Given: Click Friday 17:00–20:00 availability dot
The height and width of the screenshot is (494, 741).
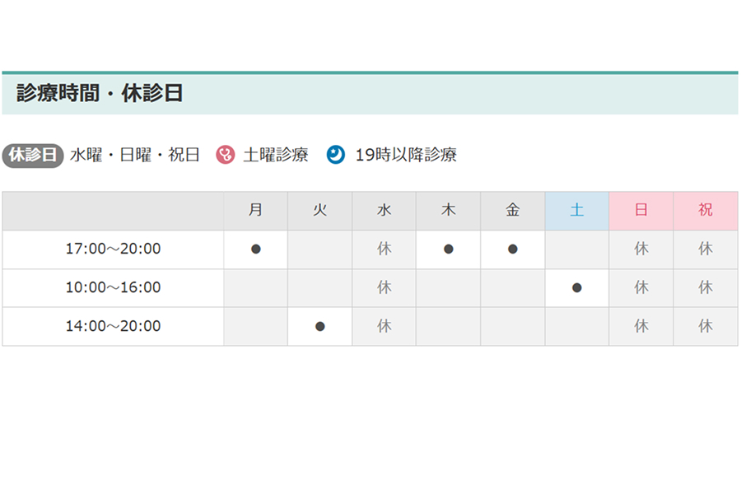Looking at the screenshot, I should click(x=512, y=249).
